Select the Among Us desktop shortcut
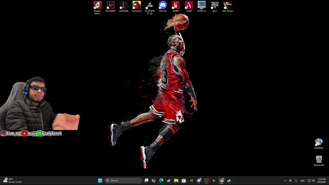329x185 pixels. point(137,7)
